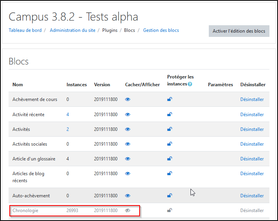278x221 pixels.
Task: Toggle protection for Article d'un glossaire
Action: (x=170, y=158)
